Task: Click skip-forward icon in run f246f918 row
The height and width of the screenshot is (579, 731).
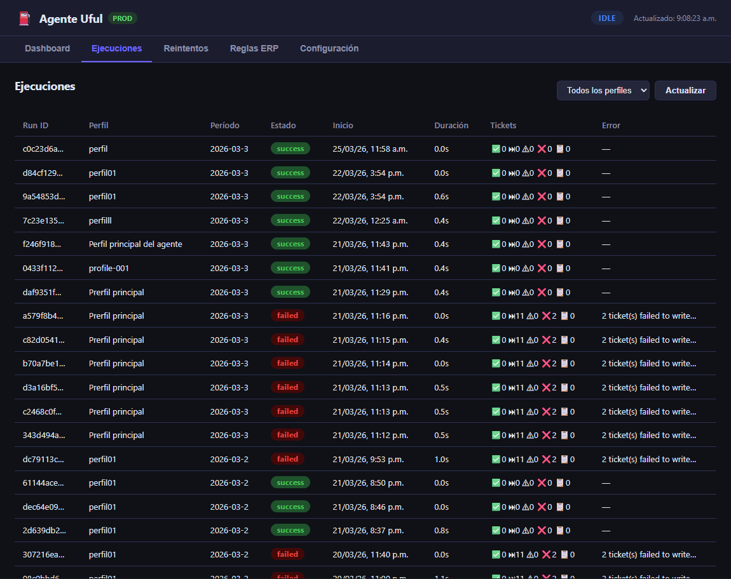Action: 512,244
